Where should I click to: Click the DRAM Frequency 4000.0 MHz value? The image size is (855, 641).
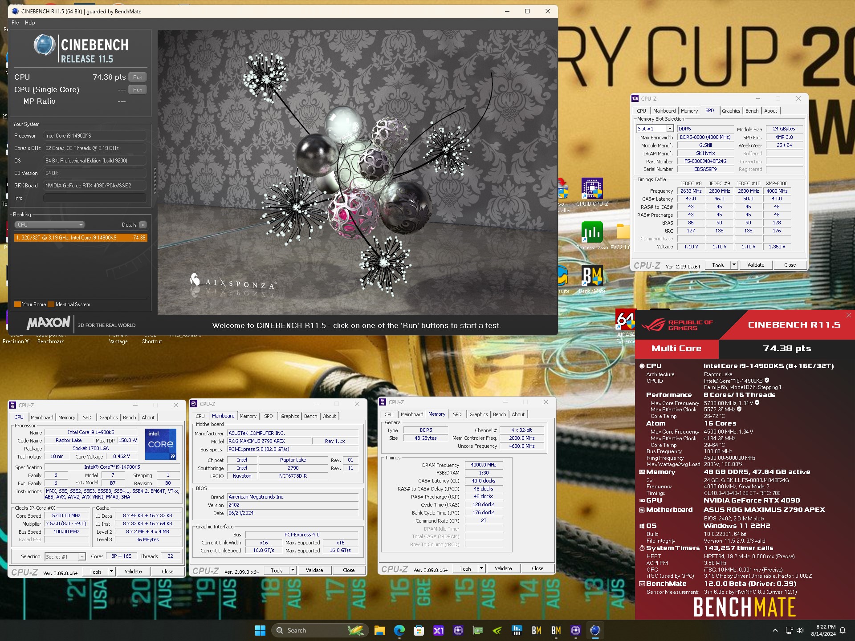tap(484, 465)
